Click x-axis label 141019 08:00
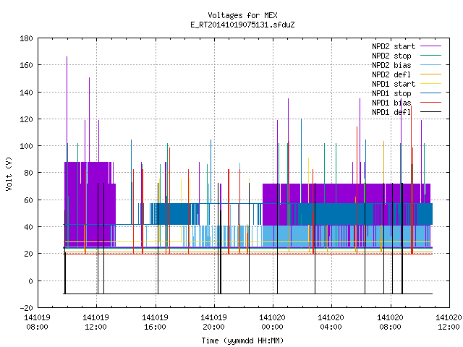Screen dimensions: 463x347 coord(37,322)
